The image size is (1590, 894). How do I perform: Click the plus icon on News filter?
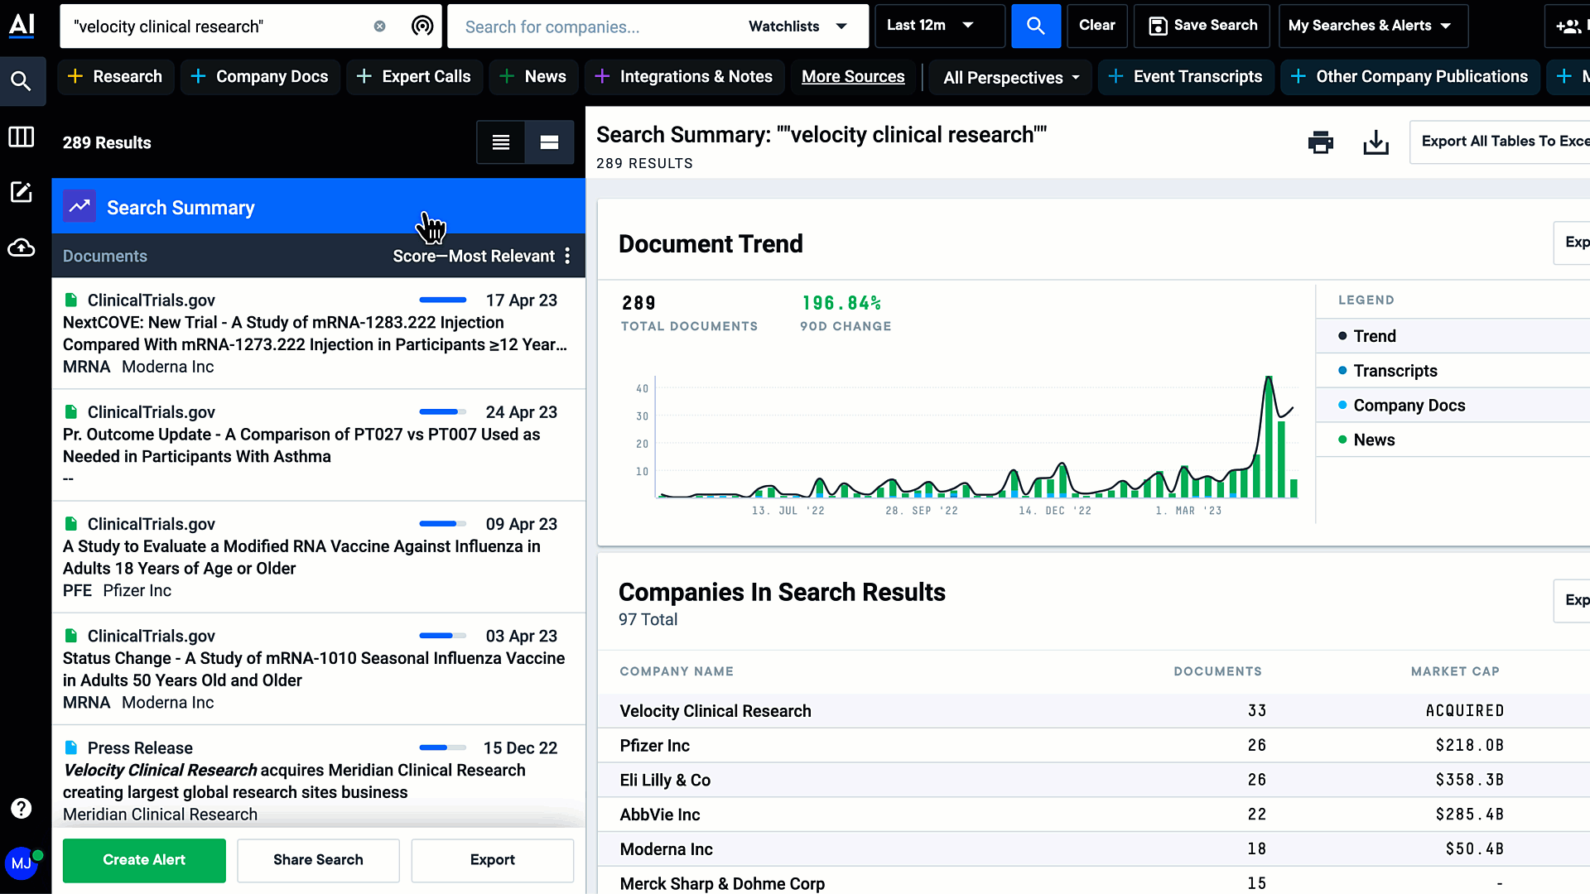(507, 76)
